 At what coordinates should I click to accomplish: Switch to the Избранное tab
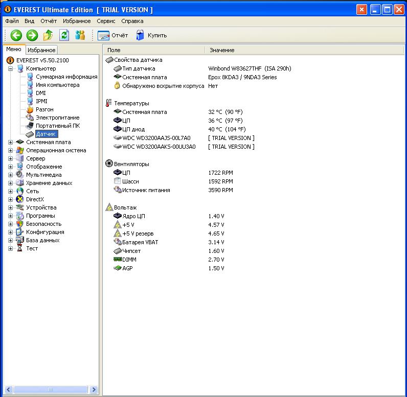41,50
